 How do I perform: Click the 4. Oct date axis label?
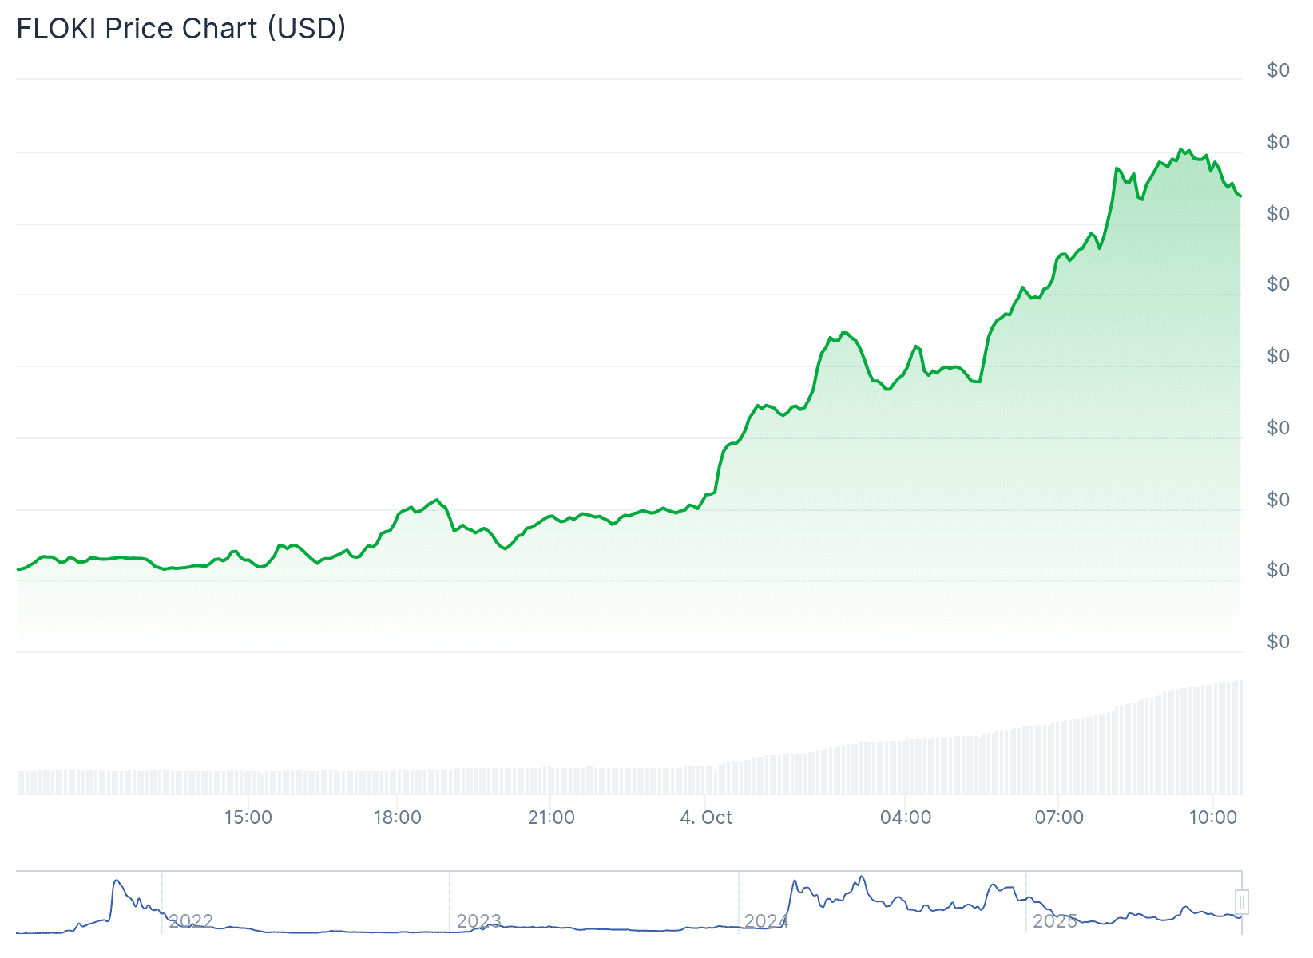tap(705, 817)
